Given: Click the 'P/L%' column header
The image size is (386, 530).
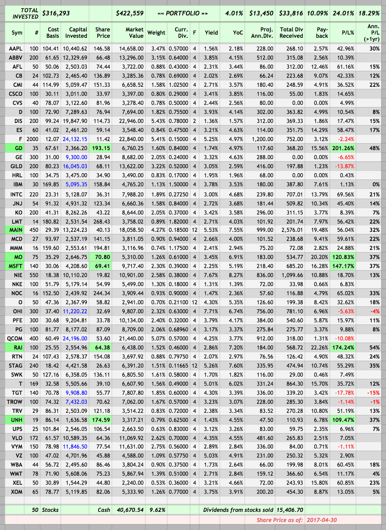Looking at the screenshot, I should [x=343, y=32].
